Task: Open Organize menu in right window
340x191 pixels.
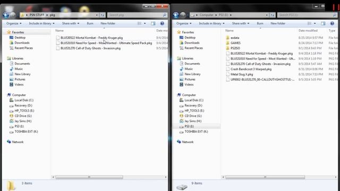Action: pos(184,23)
